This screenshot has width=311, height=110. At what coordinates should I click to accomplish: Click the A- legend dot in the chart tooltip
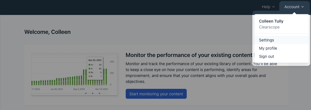(x=90, y=69)
